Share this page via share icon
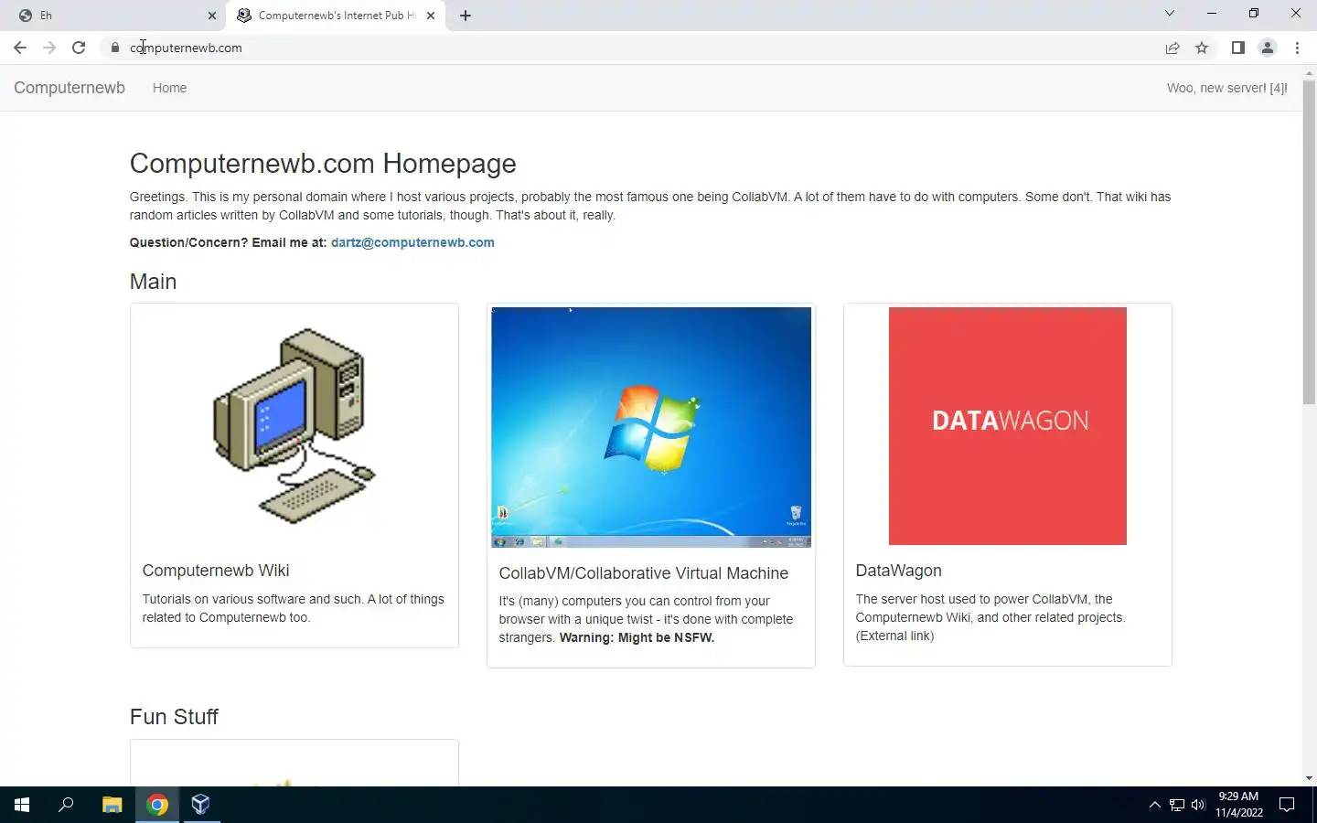The width and height of the screenshot is (1317, 823). pyautogui.click(x=1172, y=48)
